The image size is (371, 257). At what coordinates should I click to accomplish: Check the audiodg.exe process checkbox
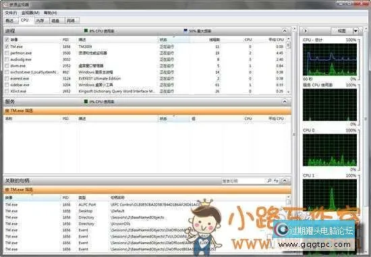[x=7, y=59]
